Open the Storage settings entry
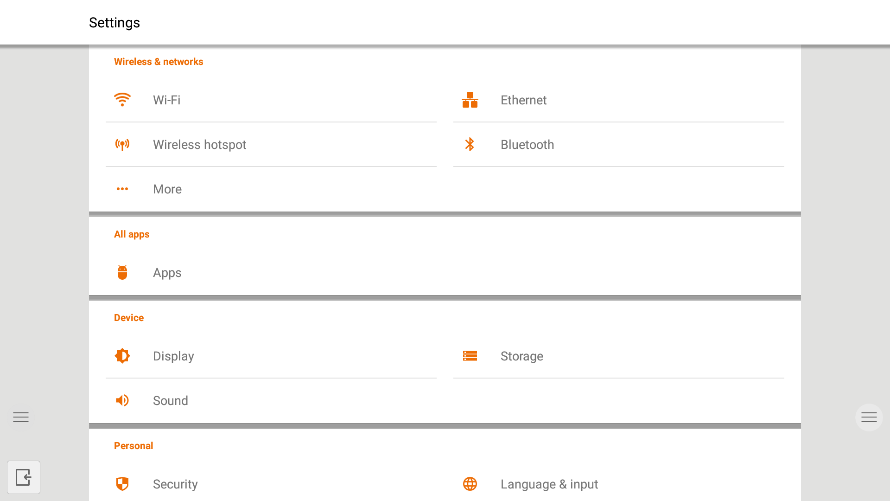The image size is (890, 501). (521, 356)
